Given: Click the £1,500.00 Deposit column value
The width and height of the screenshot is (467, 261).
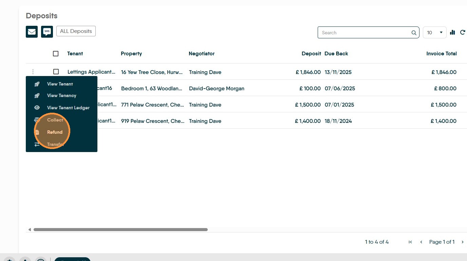Looking at the screenshot, I should click(x=308, y=105).
